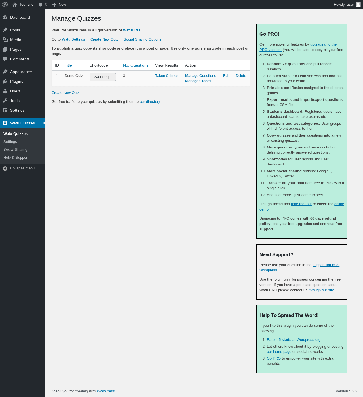
Task: Click take the tour link
Action: click(x=301, y=204)
